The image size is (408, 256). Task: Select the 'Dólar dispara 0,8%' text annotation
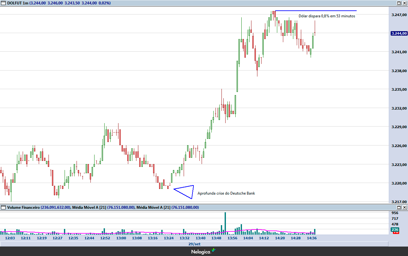coord(327,16)
